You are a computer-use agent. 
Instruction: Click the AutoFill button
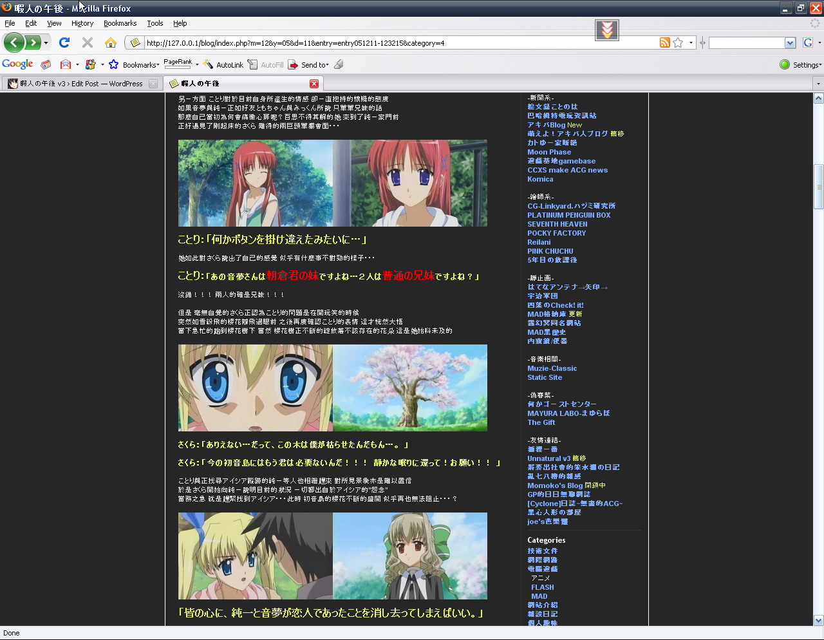pyautogui.click(x=265, y=64)
